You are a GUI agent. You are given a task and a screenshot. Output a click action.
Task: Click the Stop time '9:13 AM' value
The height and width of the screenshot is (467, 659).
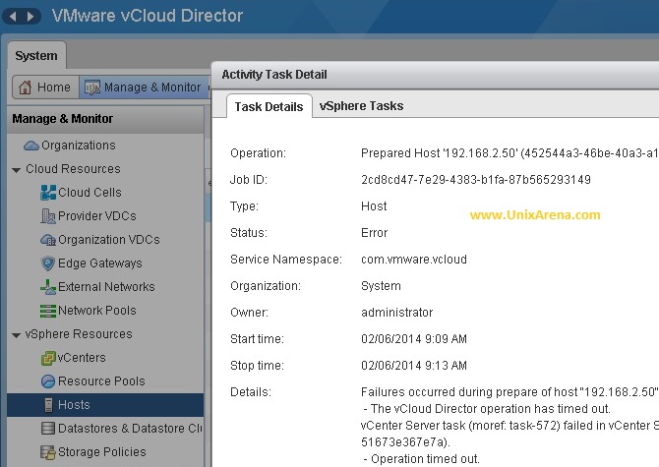coord(414,366)
